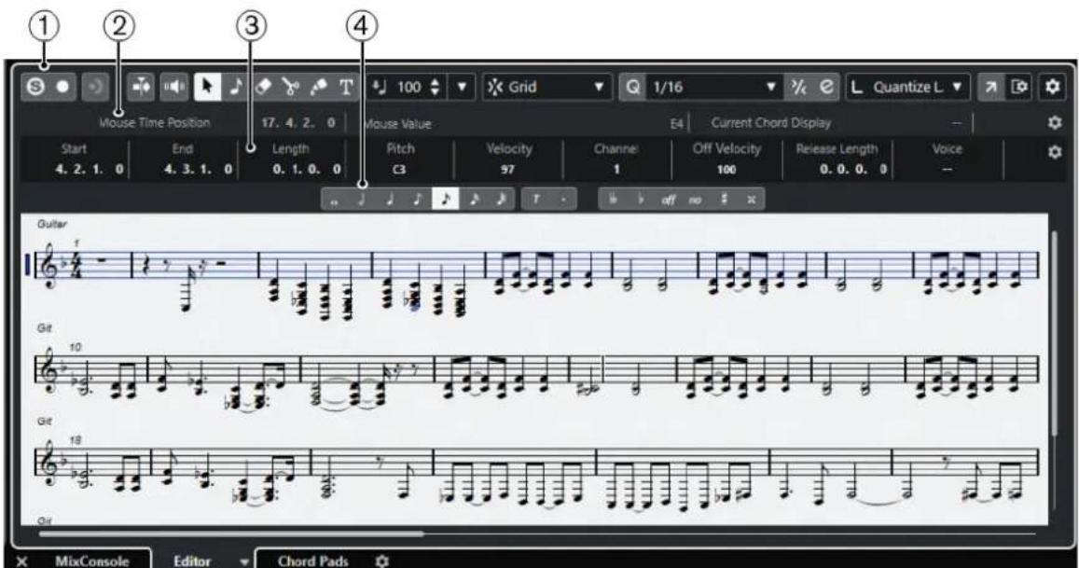Open toolbar setup gear
This screenshot has width=1079, height=568.
click(1052, 87)
